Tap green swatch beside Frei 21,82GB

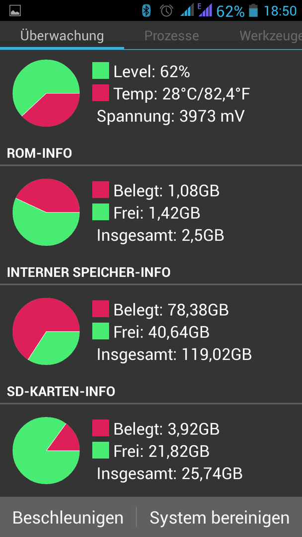point(100,450)
